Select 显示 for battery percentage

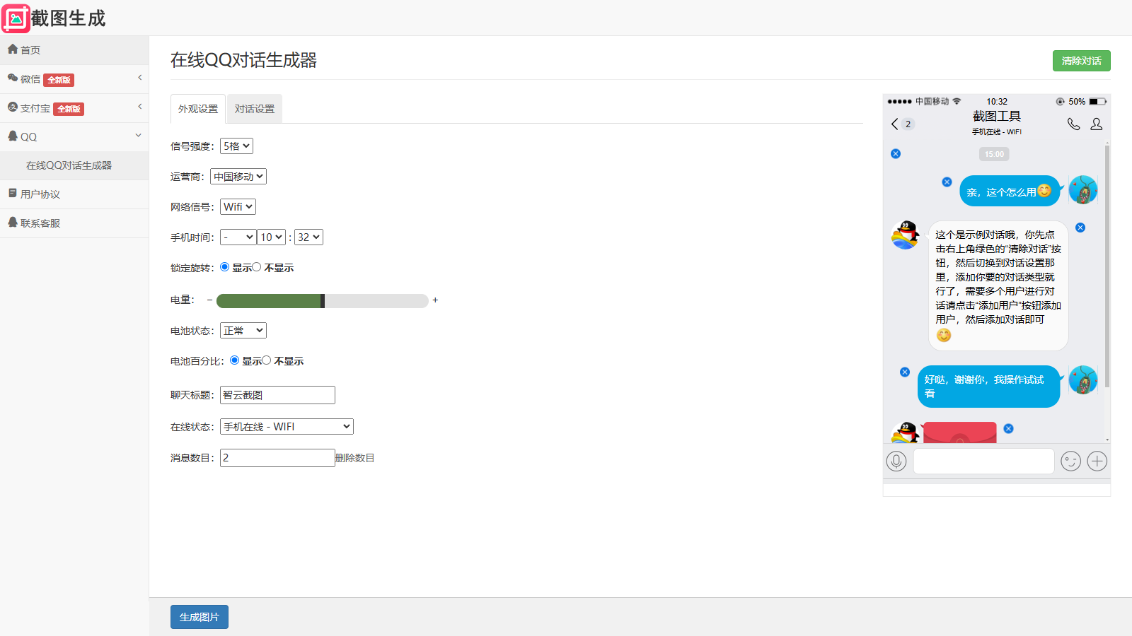point(235,360)
